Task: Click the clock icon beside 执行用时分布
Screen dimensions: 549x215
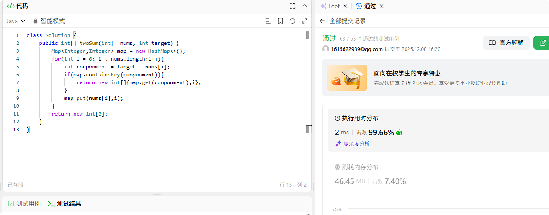Action: pyautogui.click(x=337, y=118)
